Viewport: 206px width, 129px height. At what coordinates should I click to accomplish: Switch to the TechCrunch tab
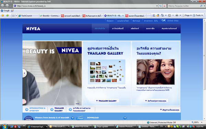[28, 16]
